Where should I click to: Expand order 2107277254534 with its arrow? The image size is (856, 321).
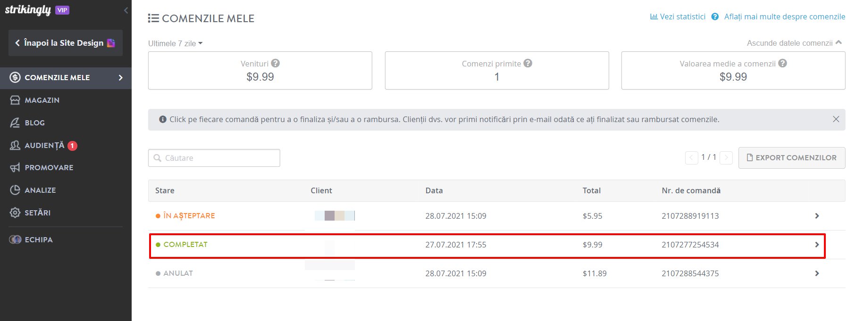(x=817, y=245)
